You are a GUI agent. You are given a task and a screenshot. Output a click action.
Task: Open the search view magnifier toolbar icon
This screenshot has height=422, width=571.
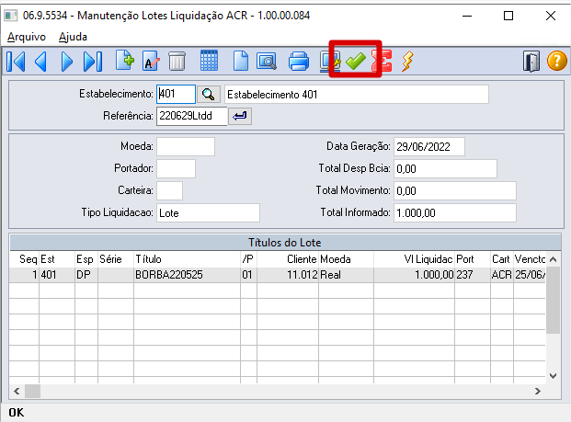[x=267, y=62]
